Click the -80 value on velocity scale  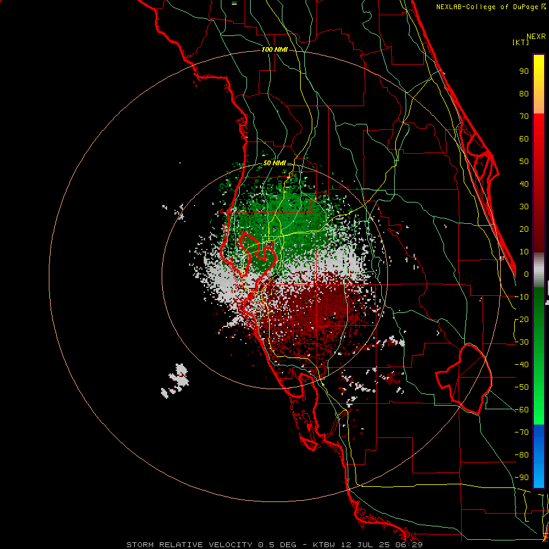[x=522, y=455]
